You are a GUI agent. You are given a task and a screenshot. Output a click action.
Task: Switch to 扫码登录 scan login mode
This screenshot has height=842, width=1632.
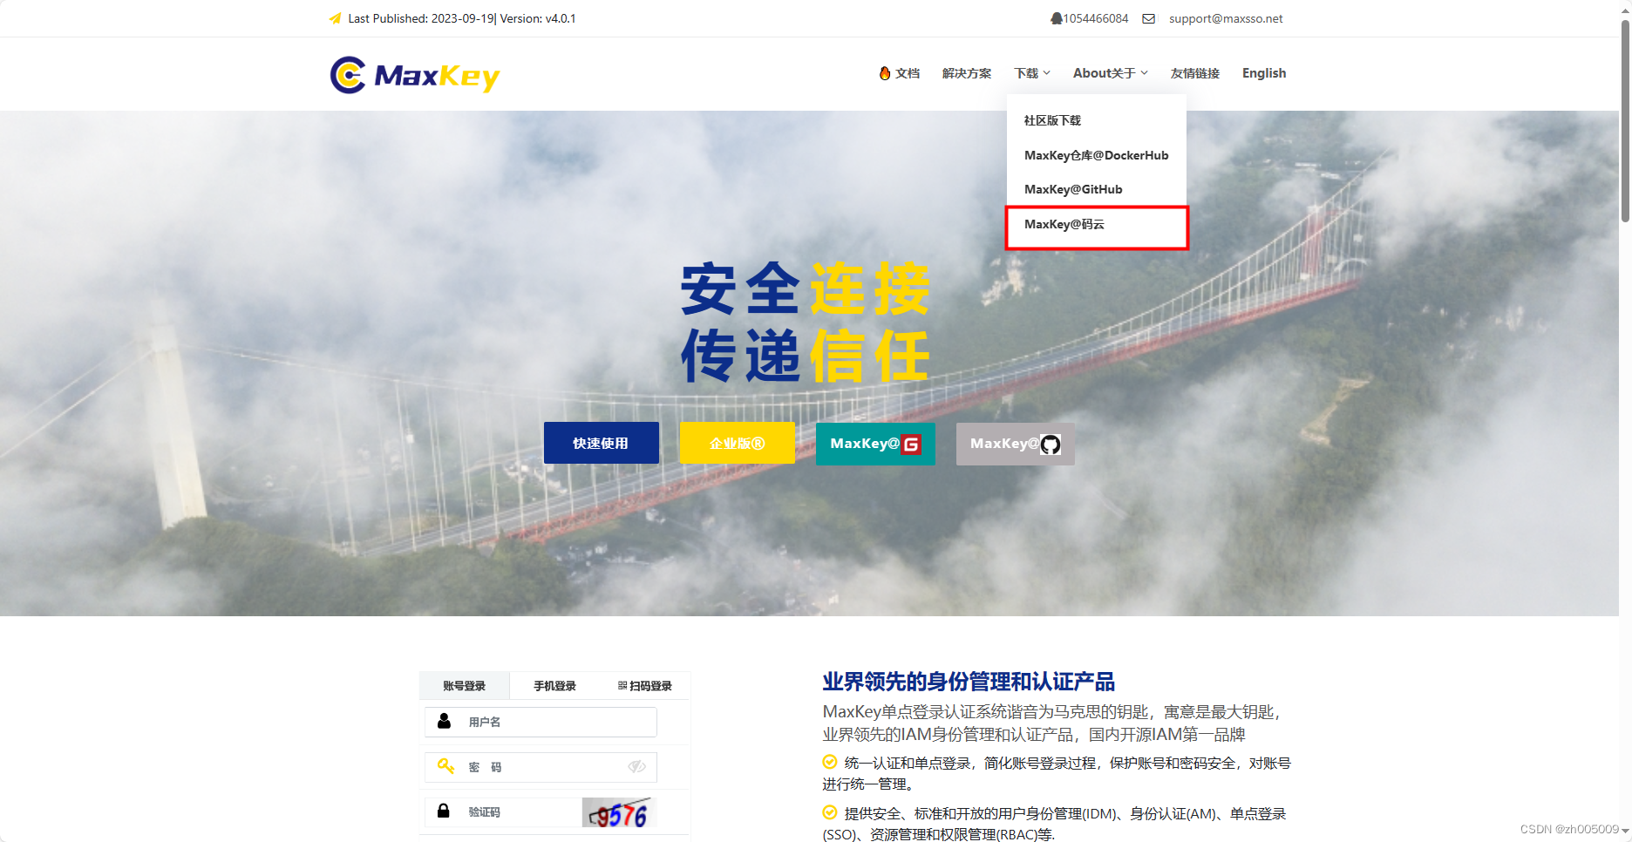pos(647,686)
